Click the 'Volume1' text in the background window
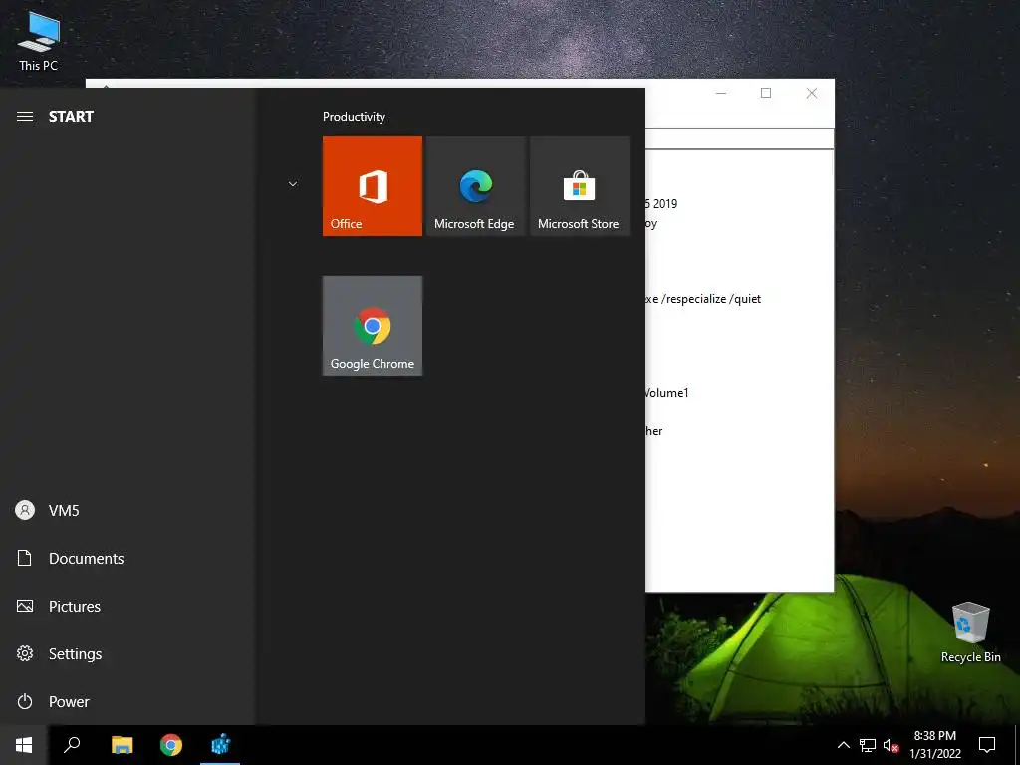The height and width of the screenshot is (765, 1020). pyautogui.click(x=666, y=393)
